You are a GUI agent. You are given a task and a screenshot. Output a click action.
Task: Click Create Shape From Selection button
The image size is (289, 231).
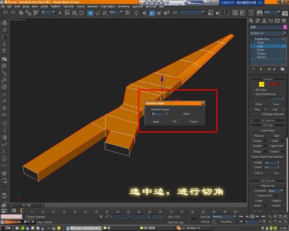point(267,157)
